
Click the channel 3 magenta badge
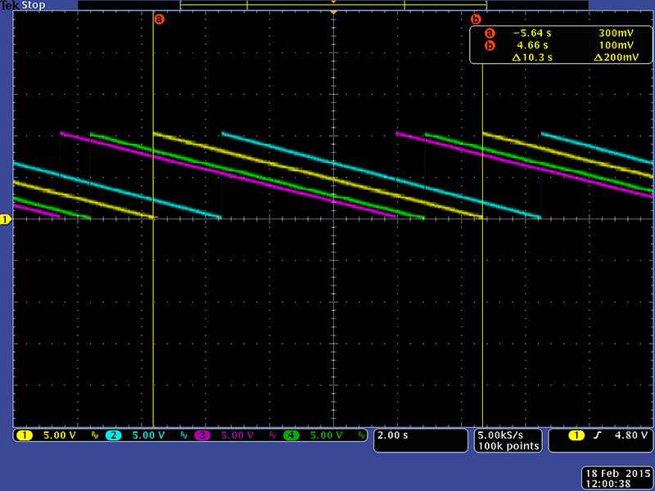(x=202, y=436)
